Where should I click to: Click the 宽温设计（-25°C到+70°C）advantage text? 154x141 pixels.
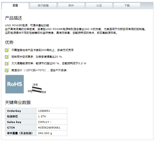click(x=39, y=70)
